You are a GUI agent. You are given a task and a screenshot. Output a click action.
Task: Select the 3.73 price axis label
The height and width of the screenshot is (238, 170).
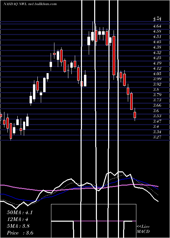point(157,100)
